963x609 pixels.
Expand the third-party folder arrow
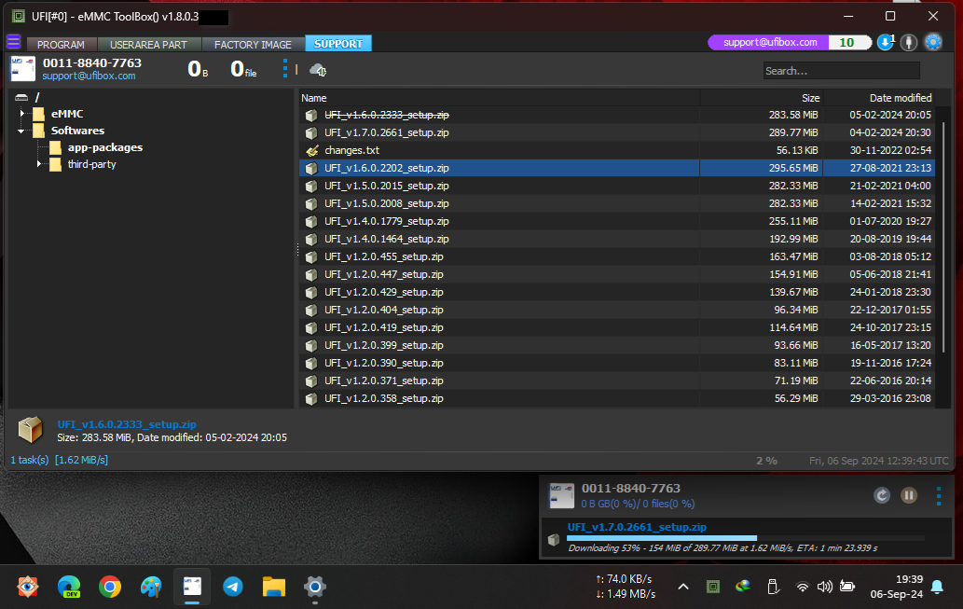(39, 164)
